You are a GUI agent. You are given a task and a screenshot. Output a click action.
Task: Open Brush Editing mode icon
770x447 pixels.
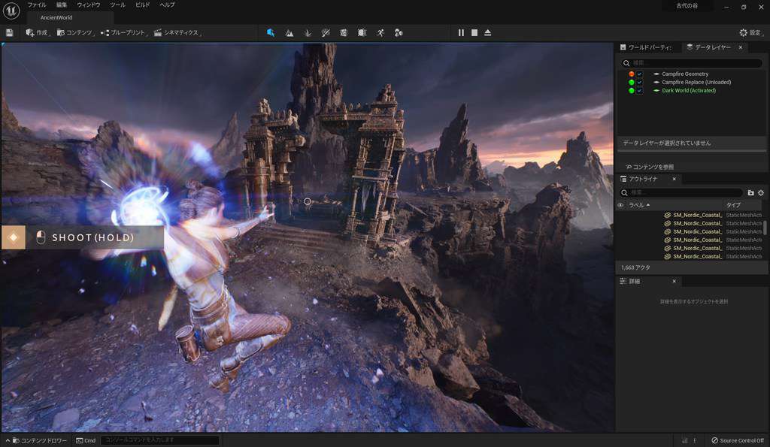(x=362, y=33)
